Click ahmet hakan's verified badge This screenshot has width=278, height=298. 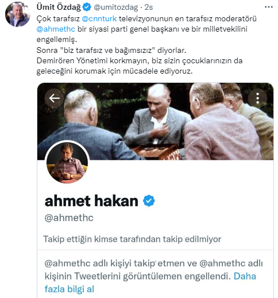149,201
